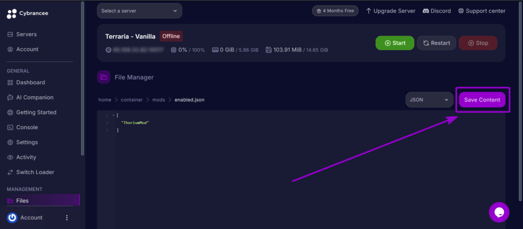Click the 4 Months Free badge
This screenshot has width=523, height=229.
335,11
